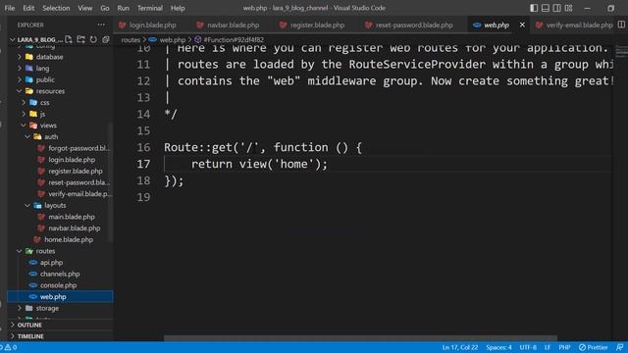628x353 pixels.
Task: Toggle the bottom panel layout icon
Action: coord(546,8)
